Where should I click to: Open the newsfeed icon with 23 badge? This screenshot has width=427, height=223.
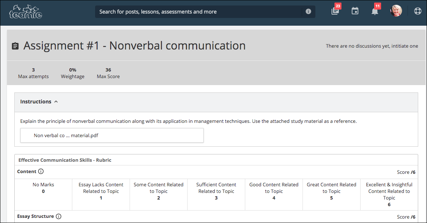point(335,11)
